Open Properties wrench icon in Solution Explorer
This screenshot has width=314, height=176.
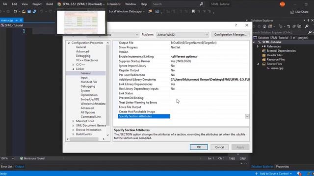307,26
